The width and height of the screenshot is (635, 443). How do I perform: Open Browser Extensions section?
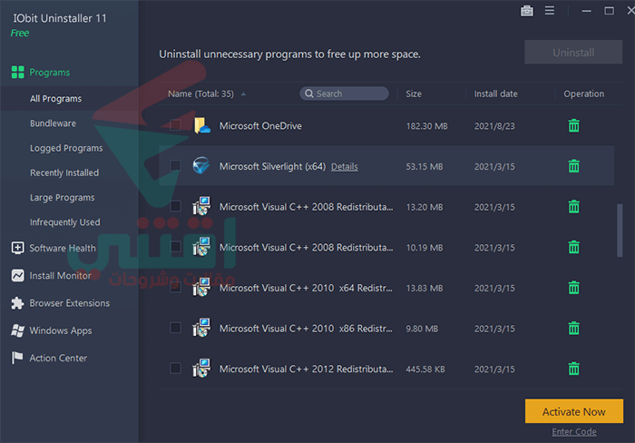tap(70, 303)
